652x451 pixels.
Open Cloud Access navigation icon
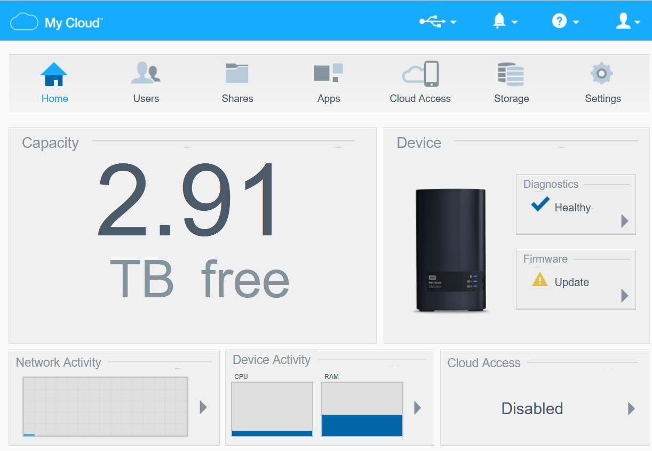coord(420,74)
